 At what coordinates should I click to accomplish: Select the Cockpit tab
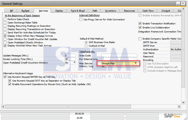pos(166,11)
